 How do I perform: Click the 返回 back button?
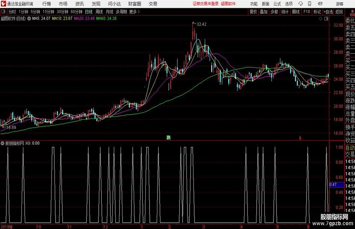(339, 12)
